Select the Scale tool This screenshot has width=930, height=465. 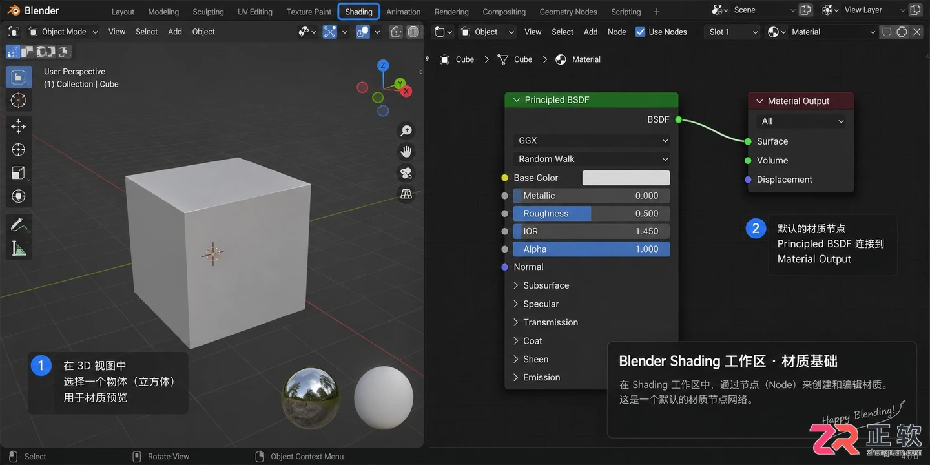[19, 173]
